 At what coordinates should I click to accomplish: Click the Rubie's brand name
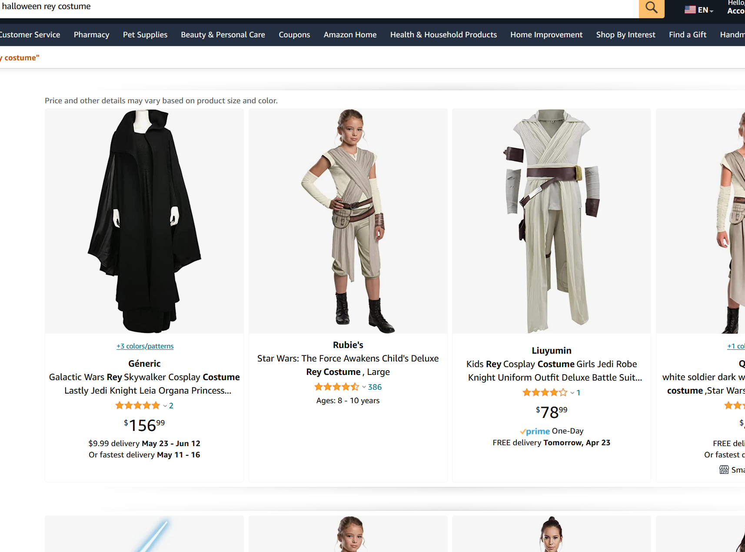coord(348,345)
